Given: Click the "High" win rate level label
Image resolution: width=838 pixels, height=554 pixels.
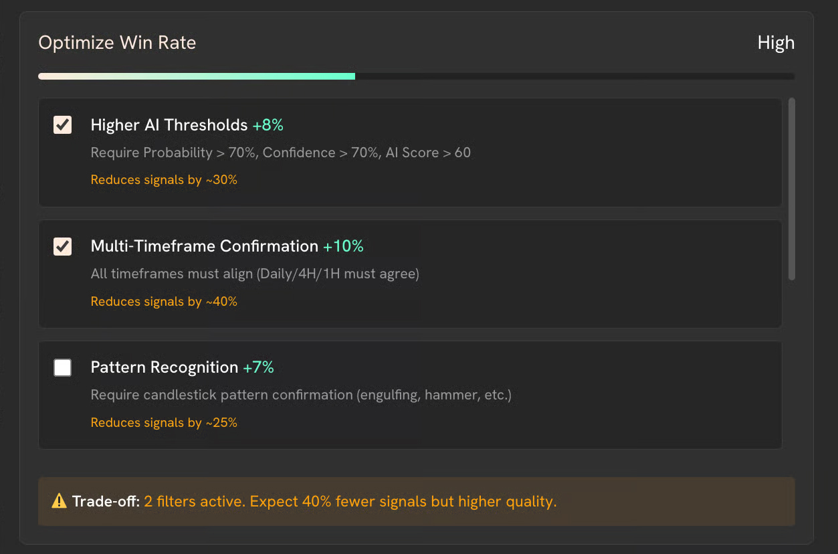Looking at the screenshot, I should (776, 43).
